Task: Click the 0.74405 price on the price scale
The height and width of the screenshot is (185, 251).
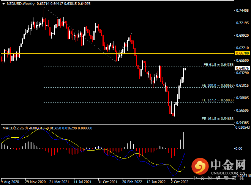Action: (x=242, y=11)
